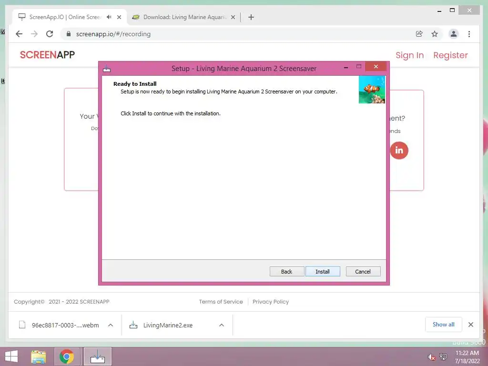This screenshot has width=488, height=366.
Task: Click the clownfish aquarium image in setup
Action: pos(372,90)
